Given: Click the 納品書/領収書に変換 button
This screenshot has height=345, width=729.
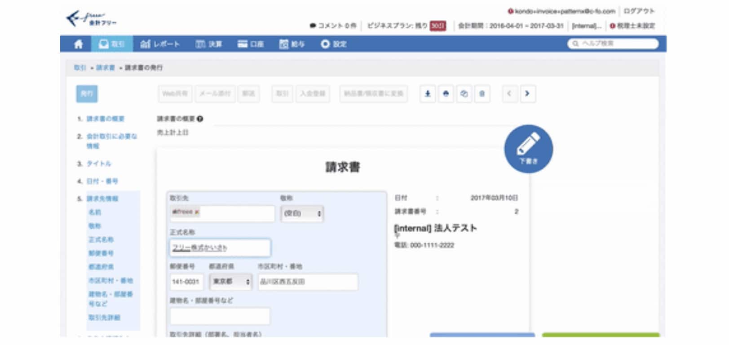Looking at the screenshot, I should tap(374, 93).
